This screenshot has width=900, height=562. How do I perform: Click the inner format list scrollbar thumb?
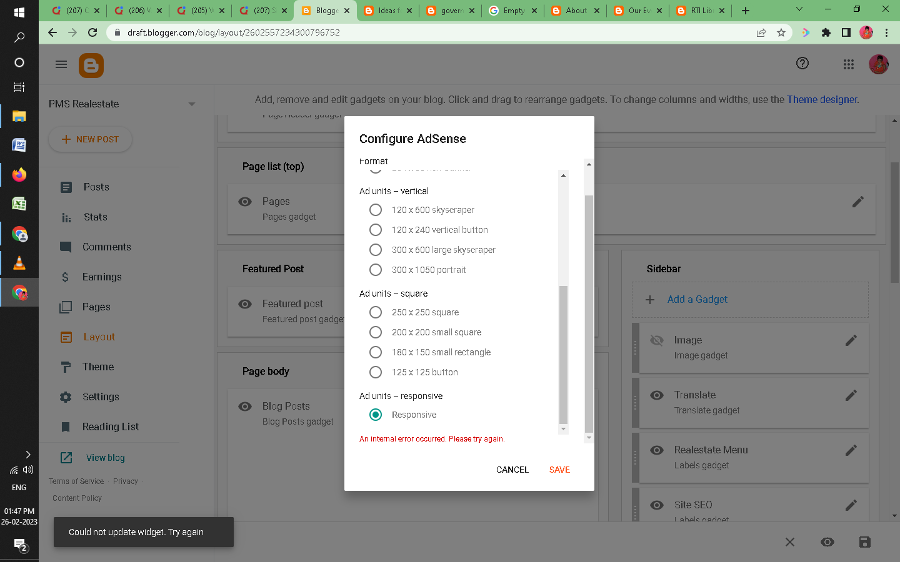[563, 355]
